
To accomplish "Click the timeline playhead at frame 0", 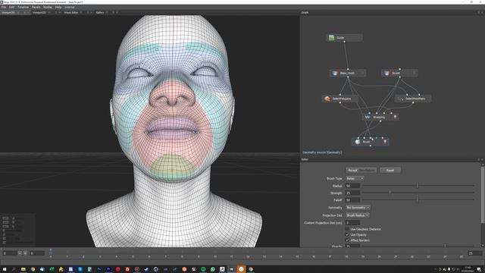I will click(x=51, y=253).
